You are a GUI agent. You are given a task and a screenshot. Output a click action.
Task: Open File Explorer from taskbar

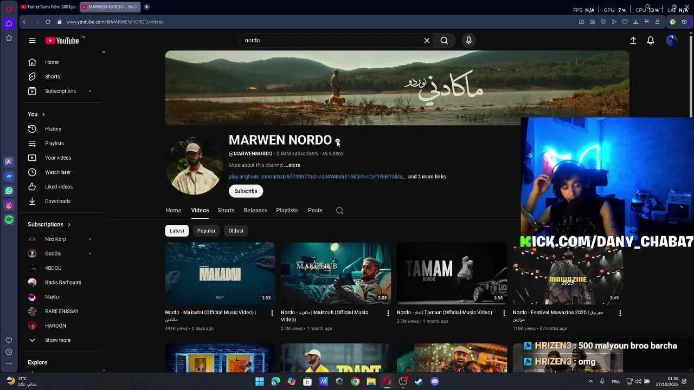pos(371,381)
